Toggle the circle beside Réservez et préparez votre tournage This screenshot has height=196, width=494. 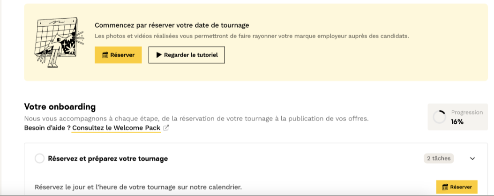(x=40, y=159)
